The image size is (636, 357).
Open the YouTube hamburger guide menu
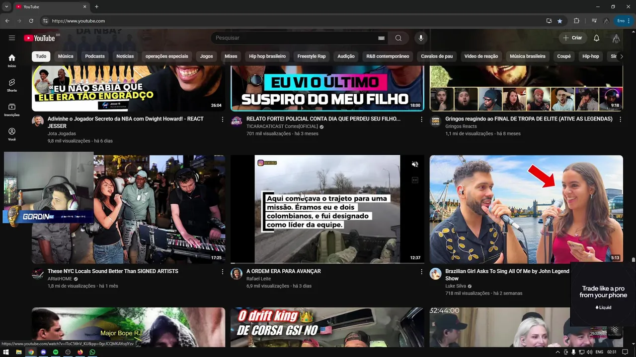(x=12, y=38)
